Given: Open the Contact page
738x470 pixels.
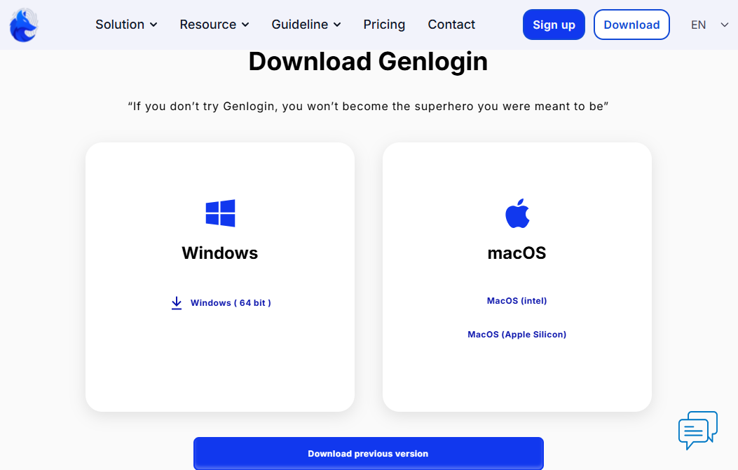Looking at the screenshot, I should 451,25.
